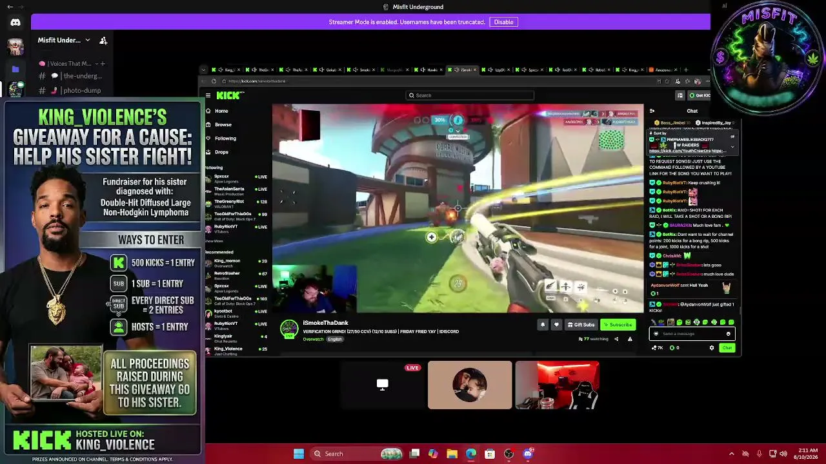
Task: Go back in the browser
Action: pos(204,81)
